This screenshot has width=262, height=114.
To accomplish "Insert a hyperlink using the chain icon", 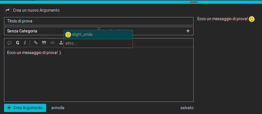I will click(x=36, y=43).
